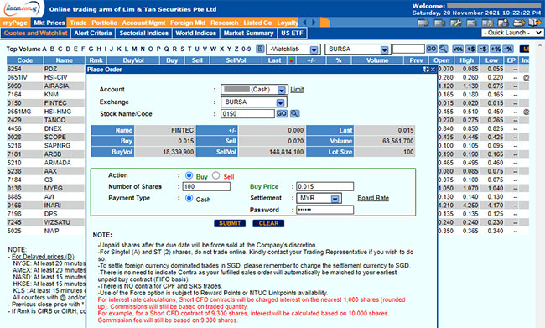
Task: Click the Number of Shares input field
Action: pos(206,187)
